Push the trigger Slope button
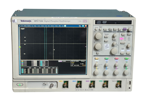Image resolution: width=142 pixels, height=107 pixels. click(x=122, y=53)
